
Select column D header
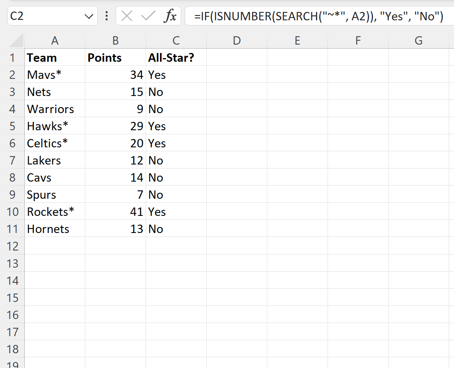pos(237,40)
